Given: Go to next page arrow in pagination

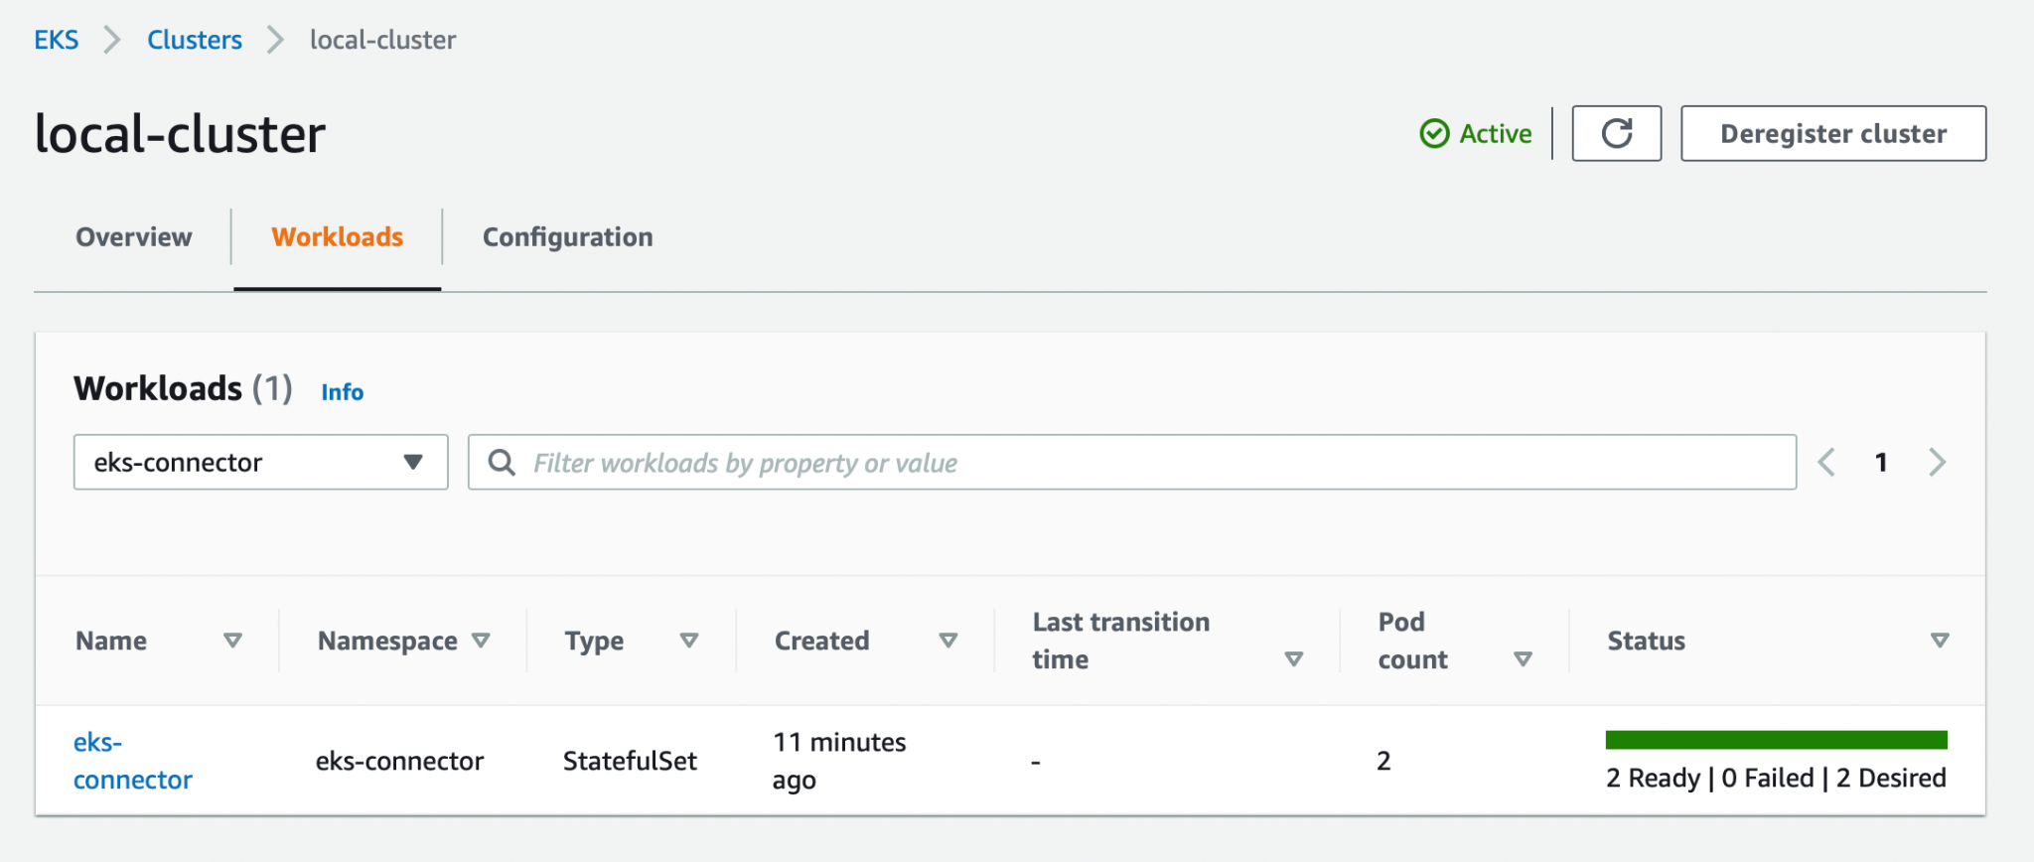Looking at the screenshot, I should click(x=1937, y=462).
